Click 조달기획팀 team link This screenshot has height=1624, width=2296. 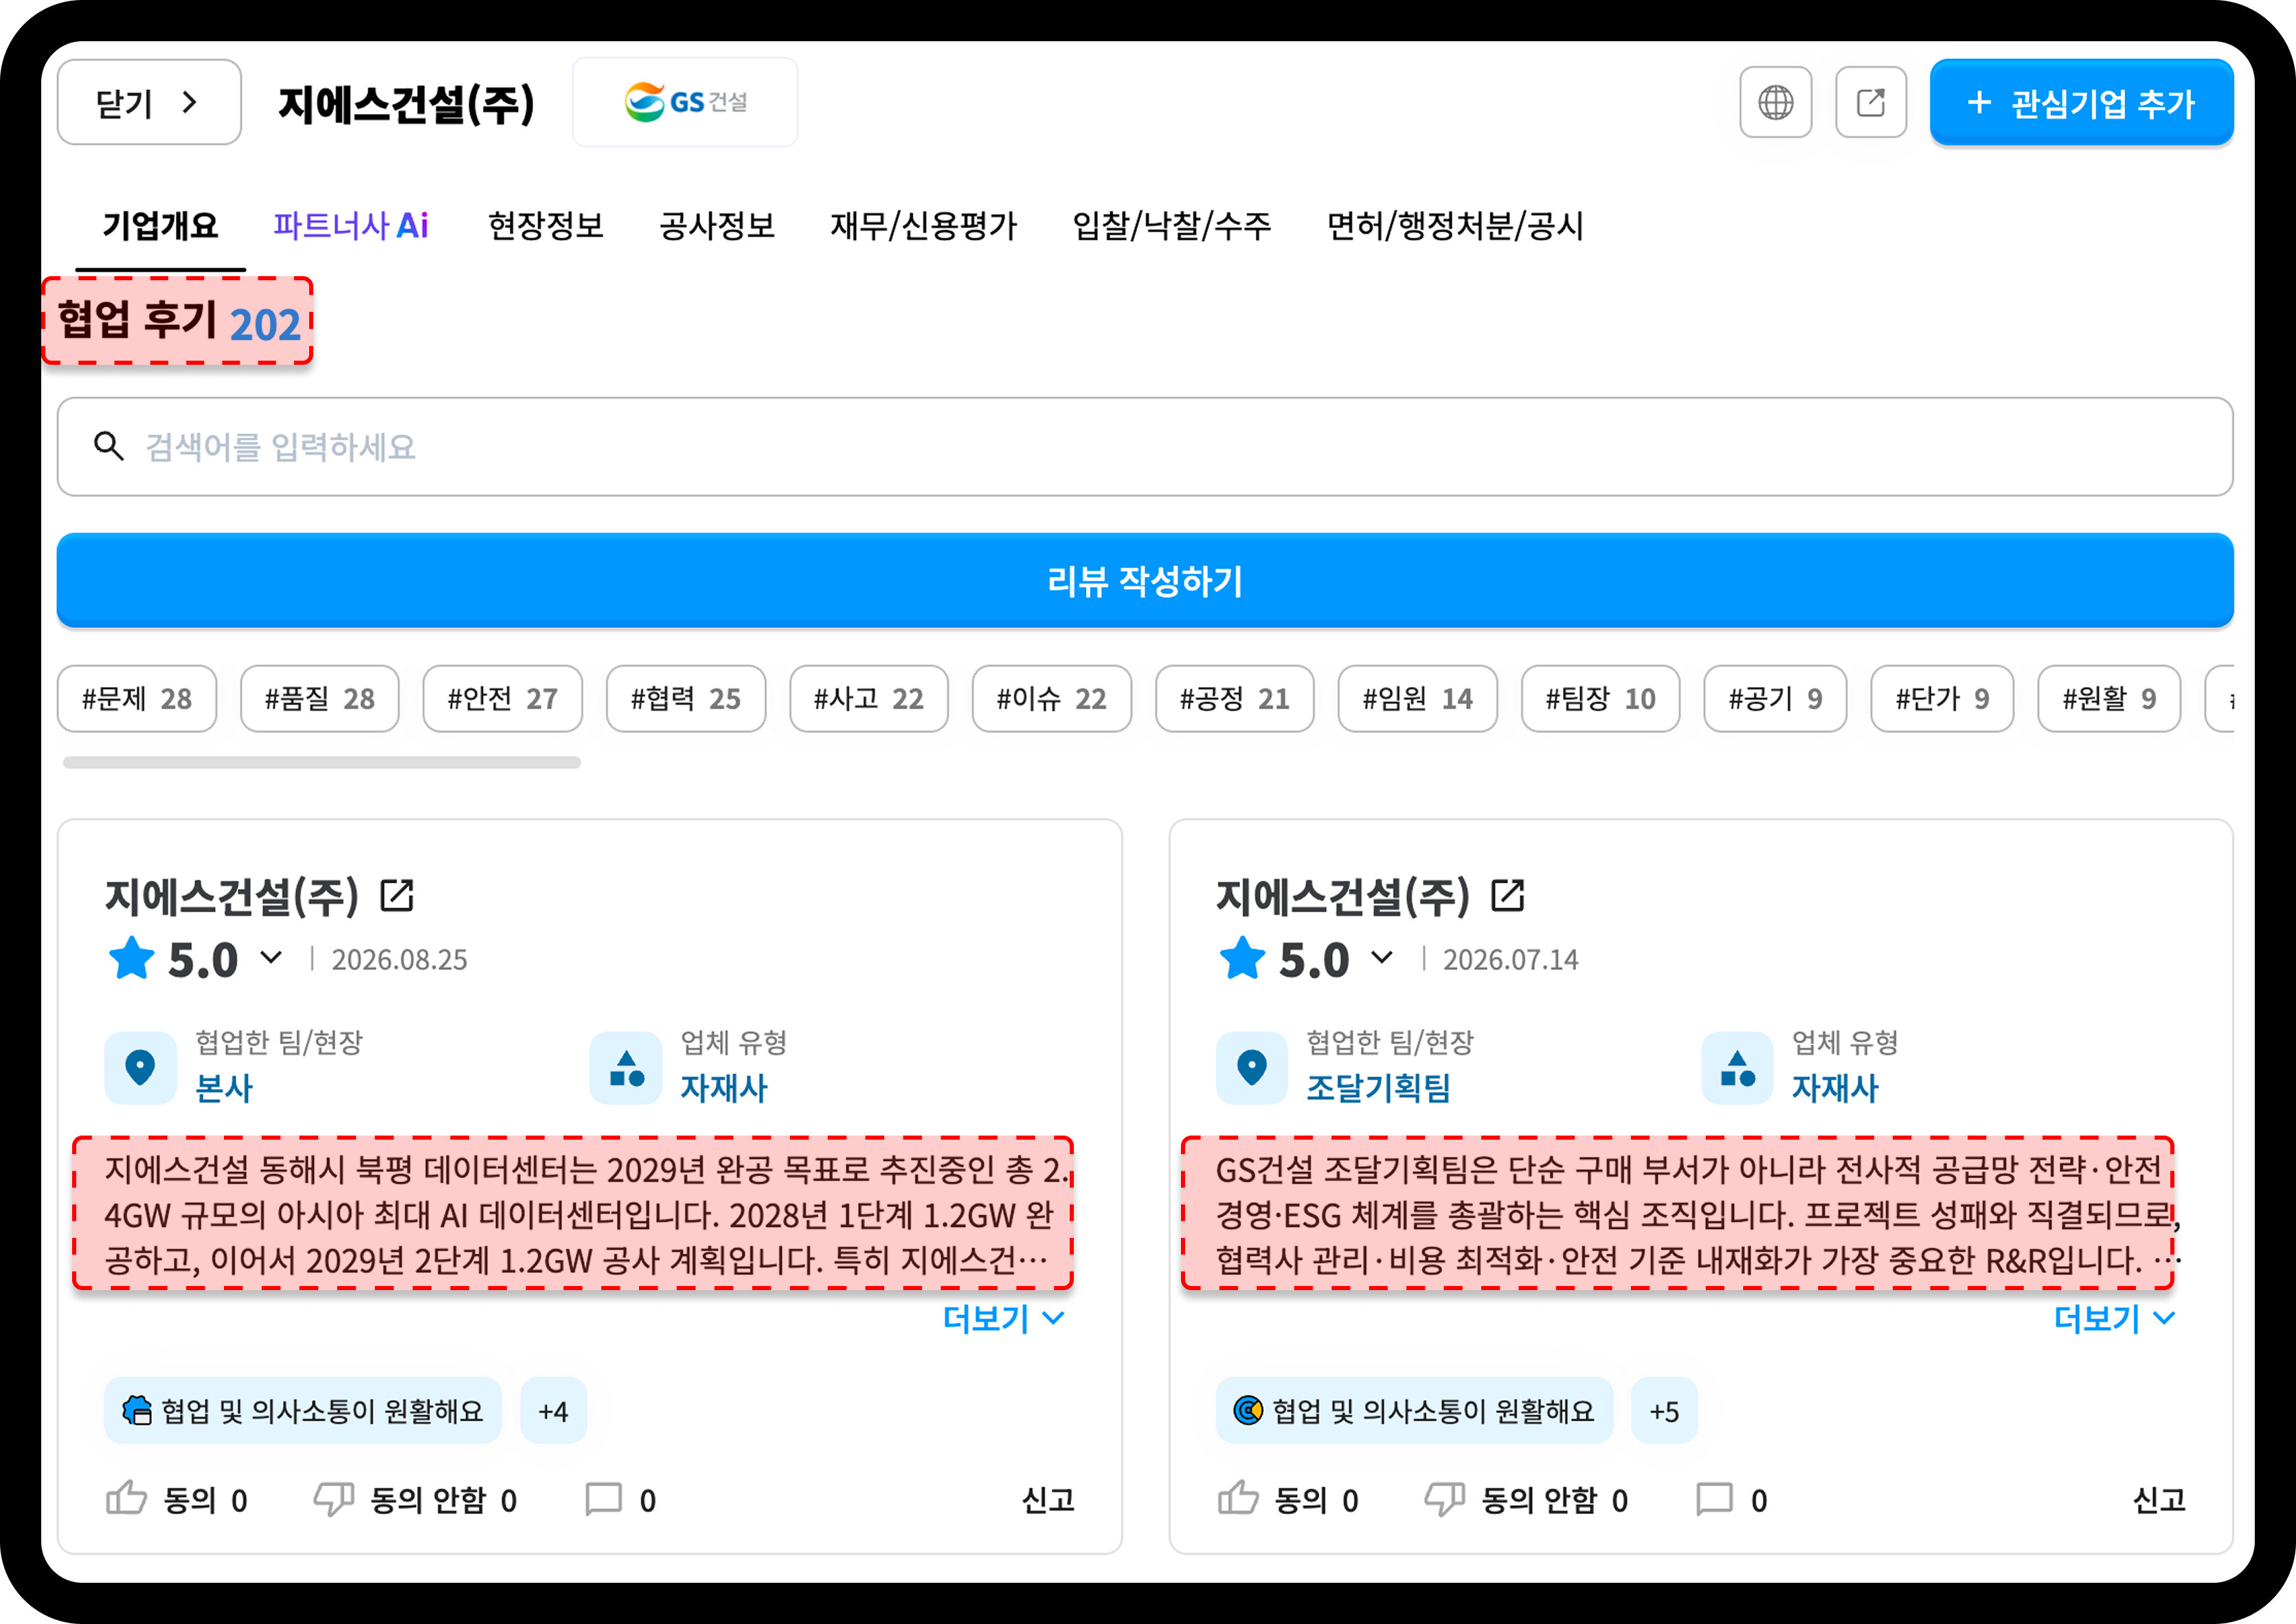pyautogui.click(x=1378, y=1088)
